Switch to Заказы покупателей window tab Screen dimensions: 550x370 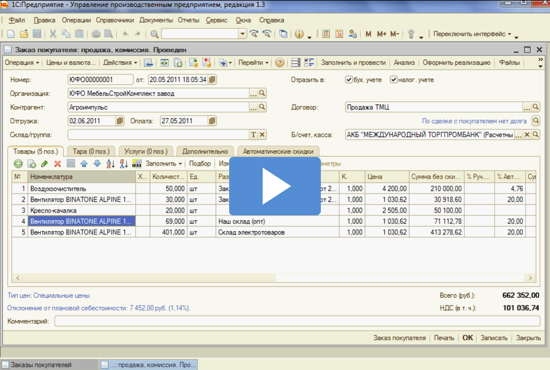coord(49,365)
